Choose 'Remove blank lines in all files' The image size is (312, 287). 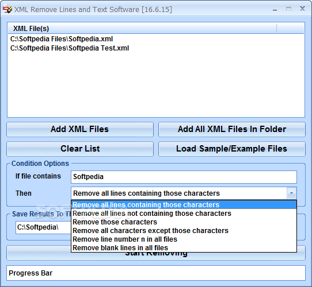[184, 248]
